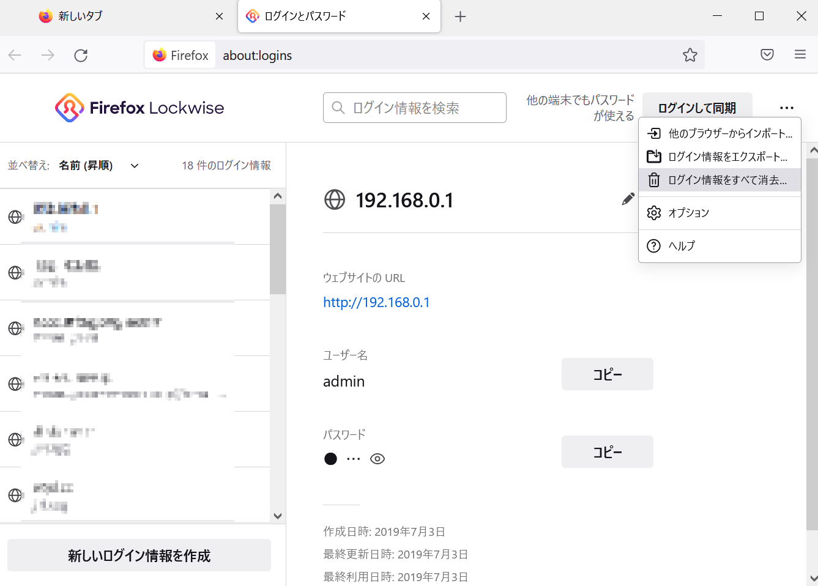Choose ログイン情報をエクスポート from menu
818x586 pixels.
point(720,157)
